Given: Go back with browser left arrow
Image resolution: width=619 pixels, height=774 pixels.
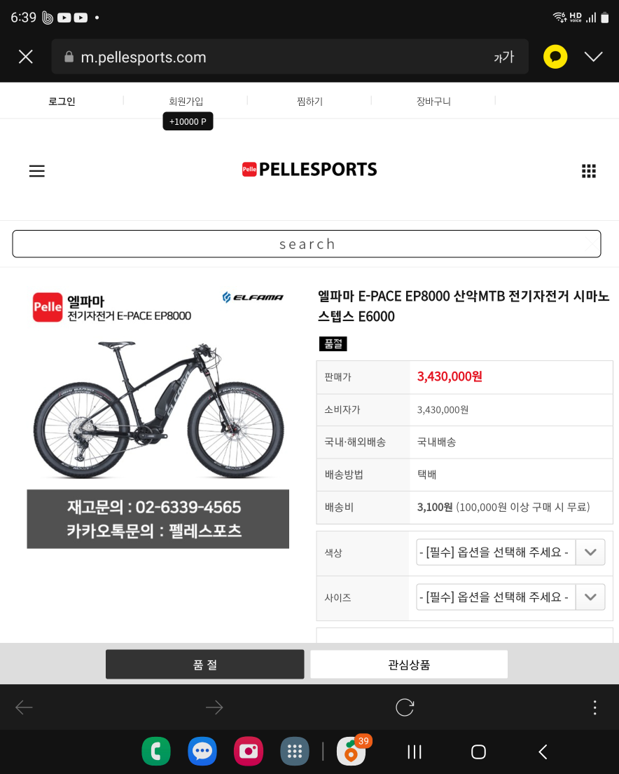Looking at the screenshot, I should 24,707.
